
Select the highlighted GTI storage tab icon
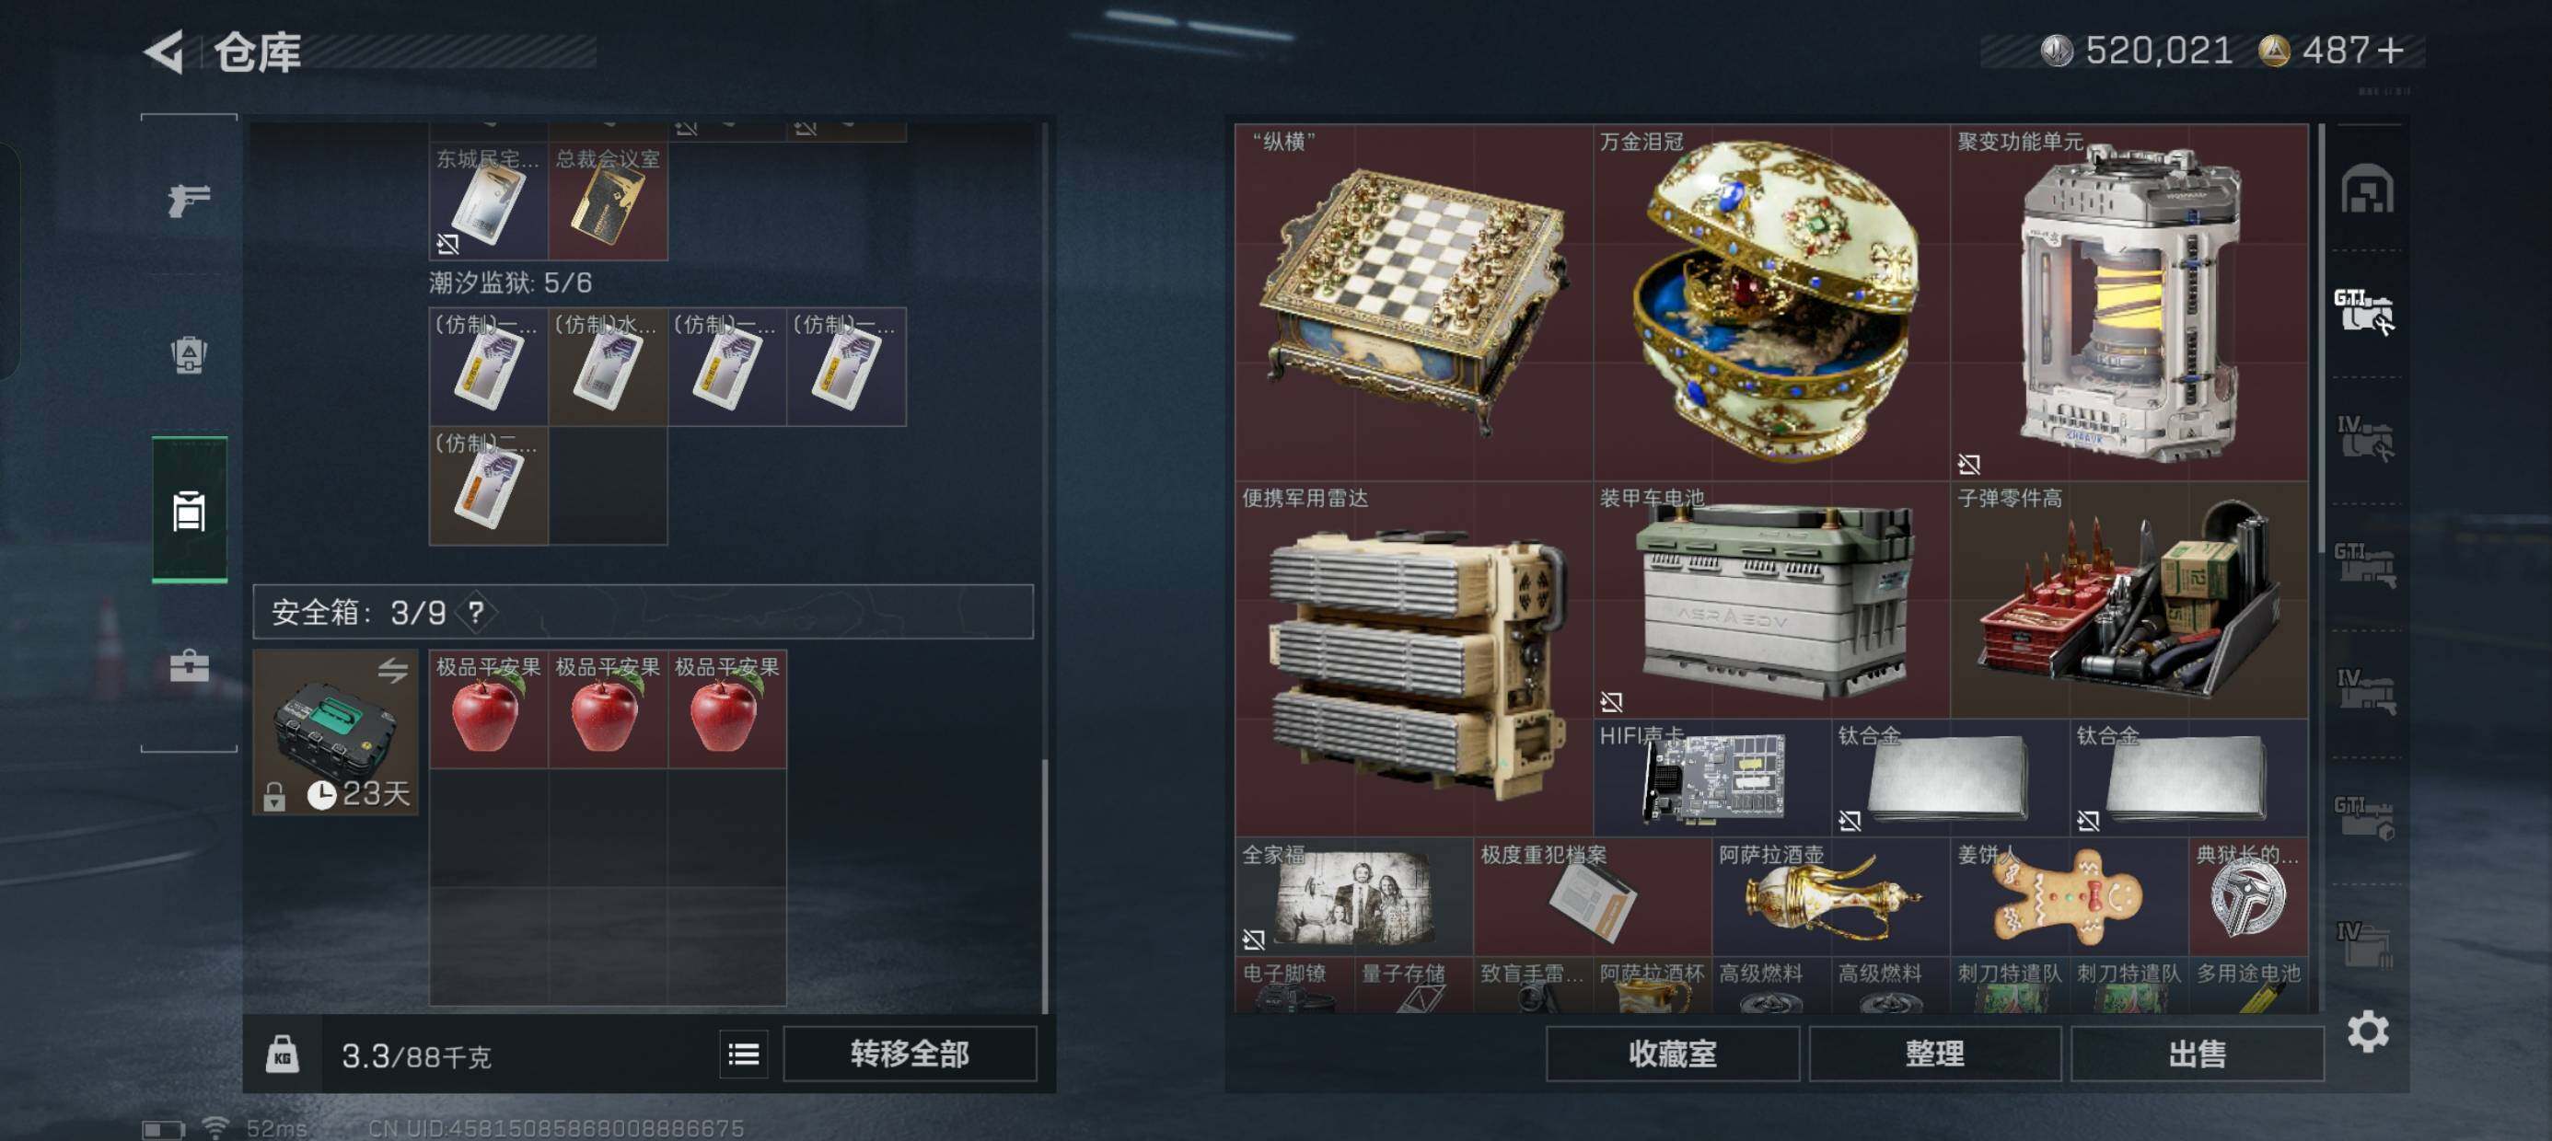click(2365, 311)
